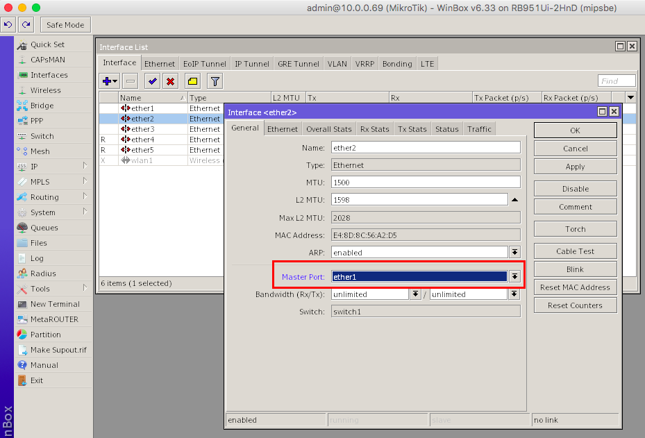Open the Tx bandwidth dropdown
Screen dimensions: 645x438
[x=514, y=294]
